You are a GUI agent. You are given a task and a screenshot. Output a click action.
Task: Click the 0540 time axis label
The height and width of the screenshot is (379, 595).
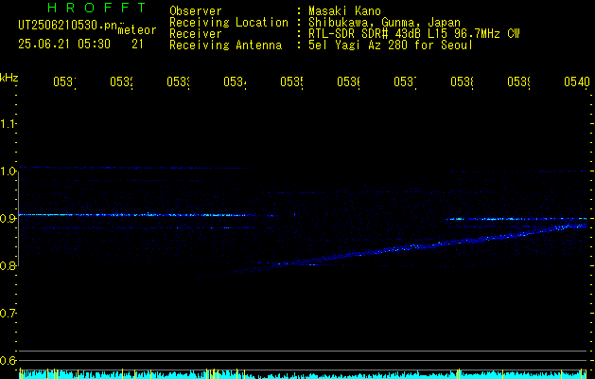coord(577,81)
